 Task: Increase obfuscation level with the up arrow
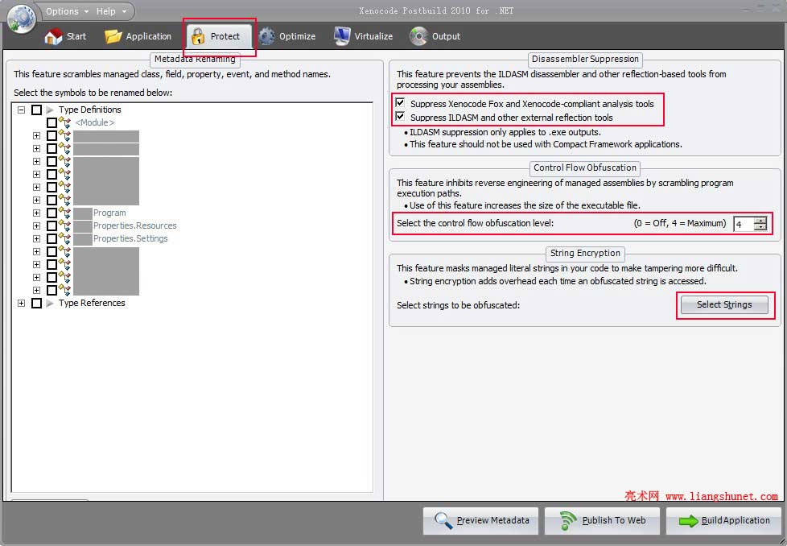pos(761,220)
